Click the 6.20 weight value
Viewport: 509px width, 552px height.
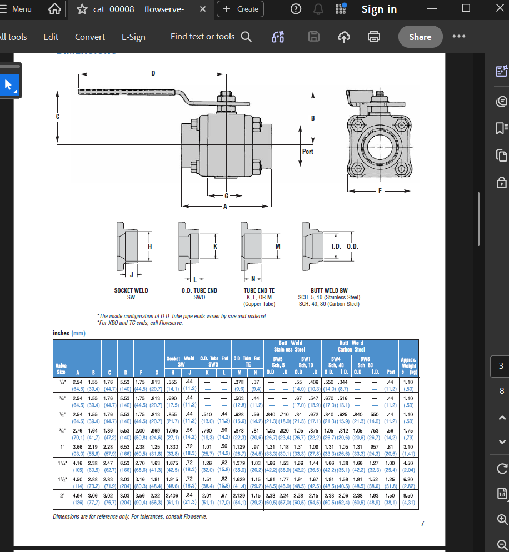click(408, 479)
